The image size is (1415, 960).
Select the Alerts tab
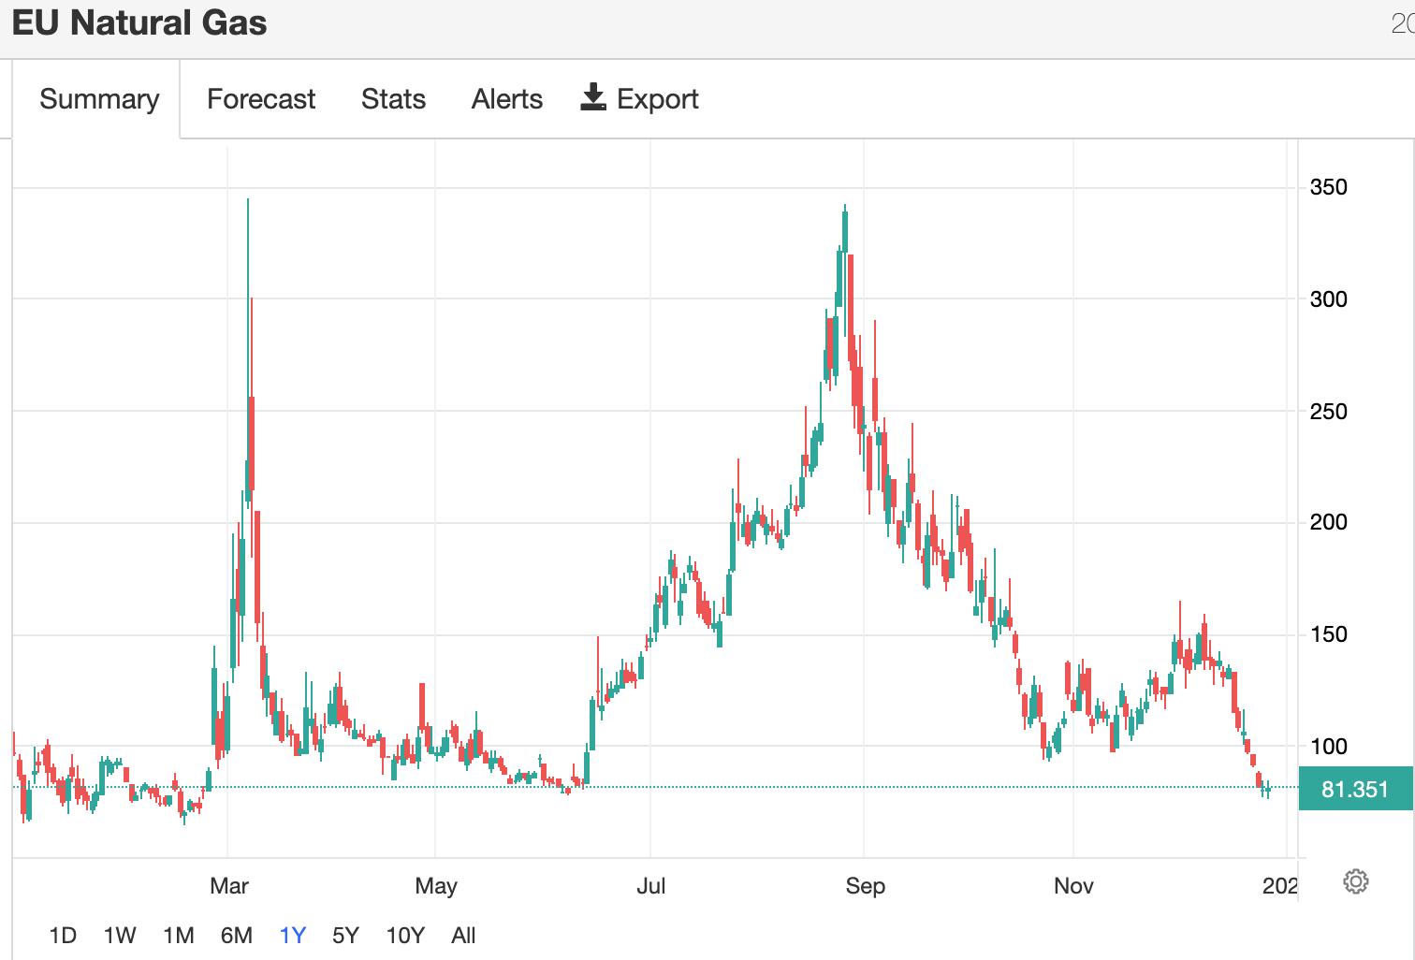507,99
